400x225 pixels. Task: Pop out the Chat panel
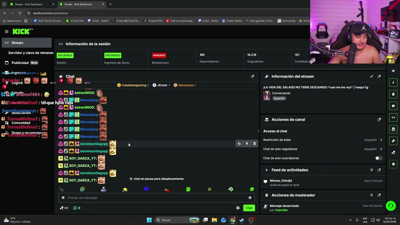(252, 76)
